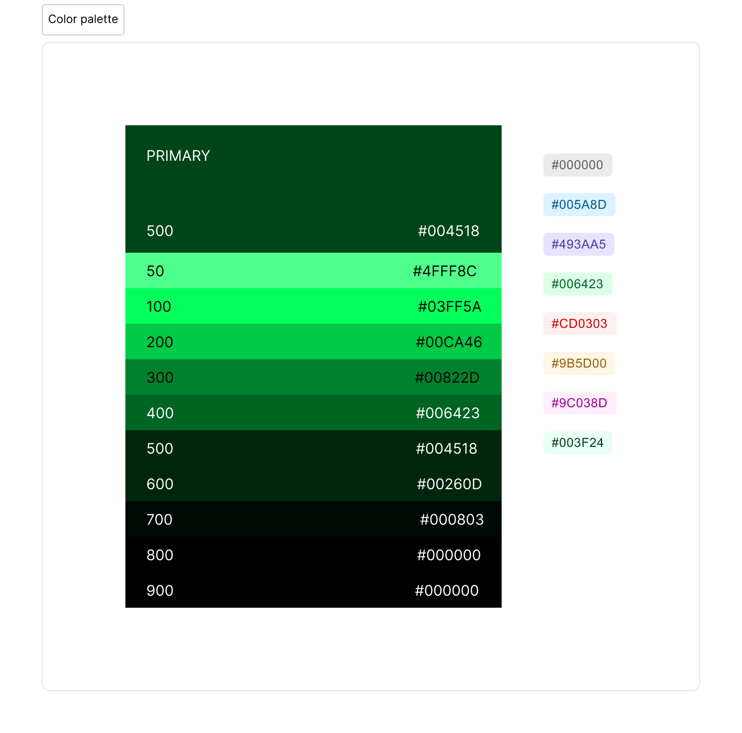The height and width of the screenshot is (733, 742).
Task: Click the orange #9B5D00 color chip
Action: coord(579,363)
